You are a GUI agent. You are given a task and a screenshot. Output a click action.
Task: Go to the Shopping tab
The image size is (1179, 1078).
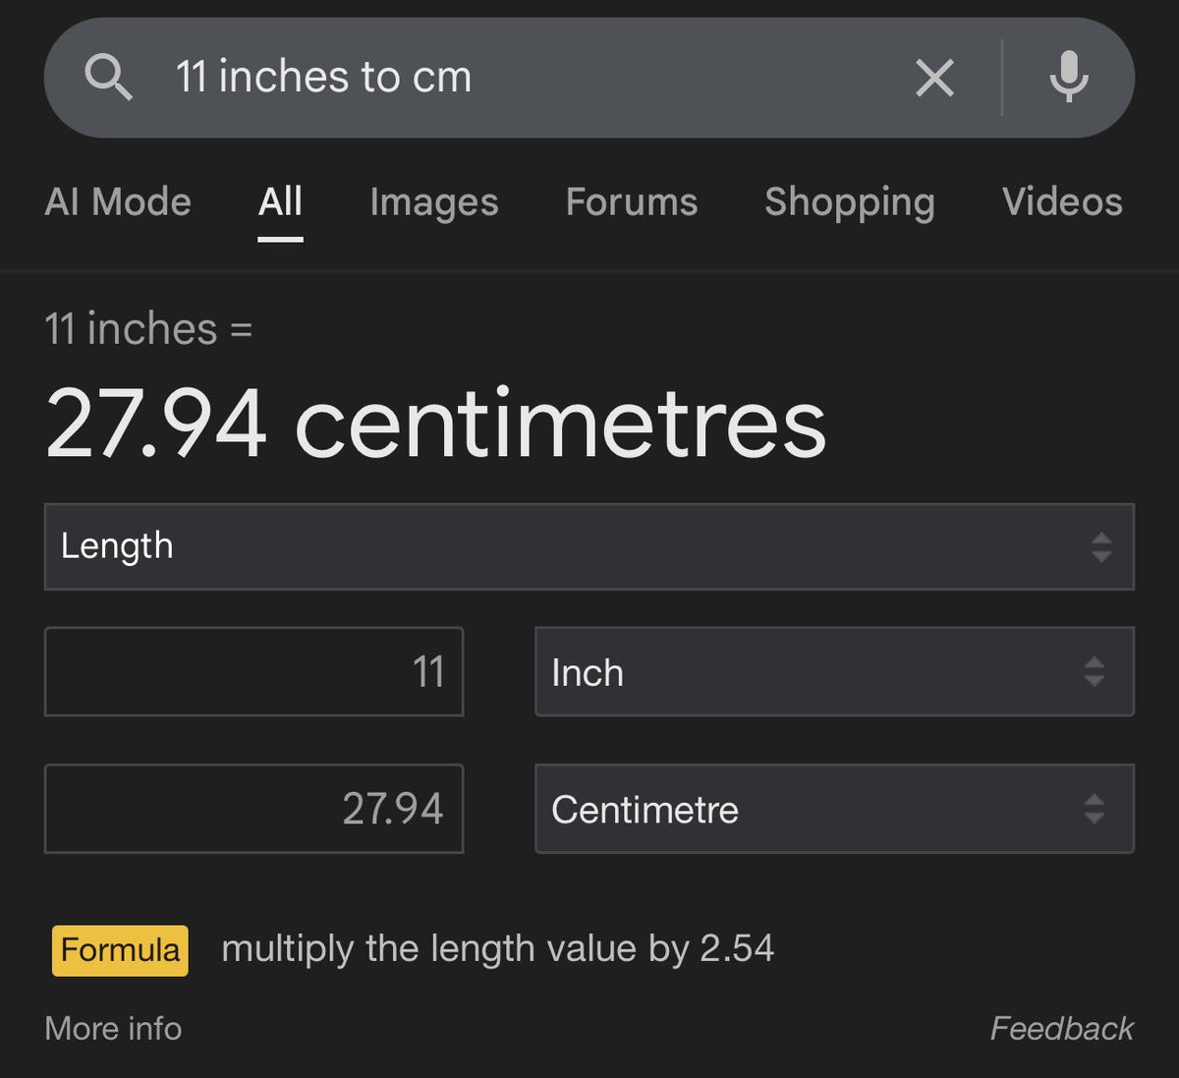(x=850, y=202)
